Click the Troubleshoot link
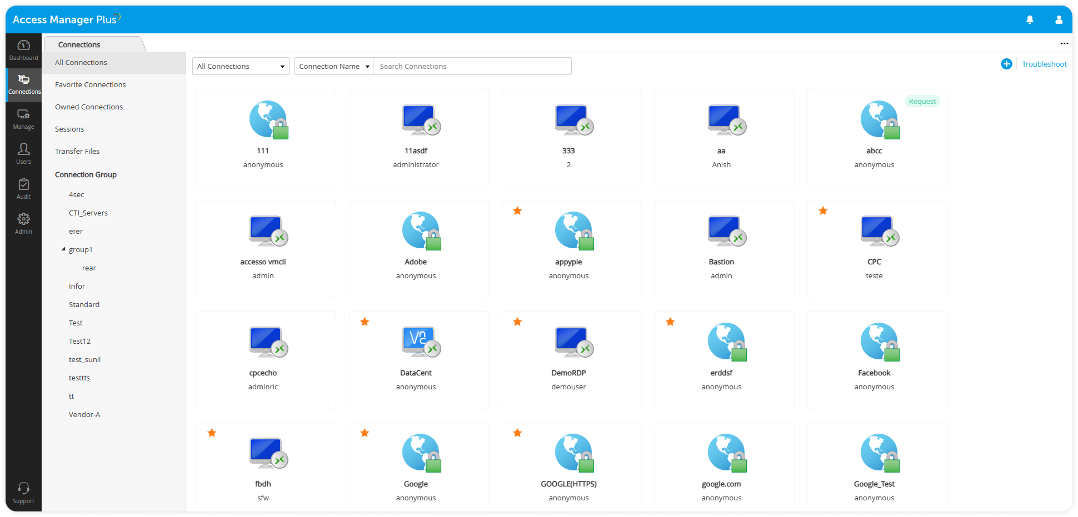The height and width of the screenshot is (517, 1078). (1044, 64)
